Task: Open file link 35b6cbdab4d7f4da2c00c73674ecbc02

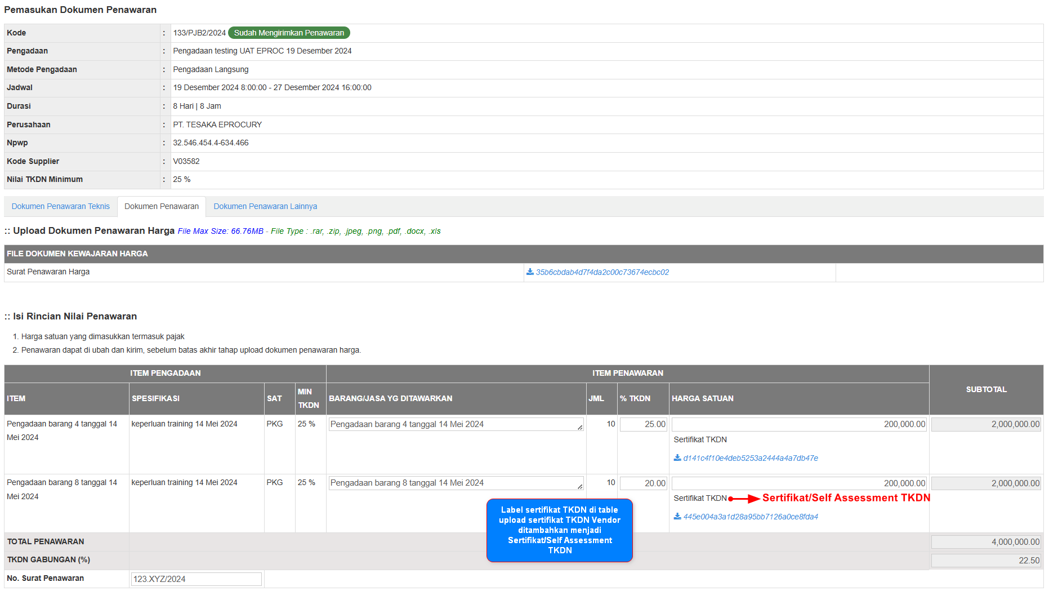Action: coord(602,272)
